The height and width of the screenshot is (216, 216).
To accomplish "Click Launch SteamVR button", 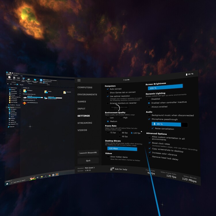I will pyautogui.click(x=88, y=153).
